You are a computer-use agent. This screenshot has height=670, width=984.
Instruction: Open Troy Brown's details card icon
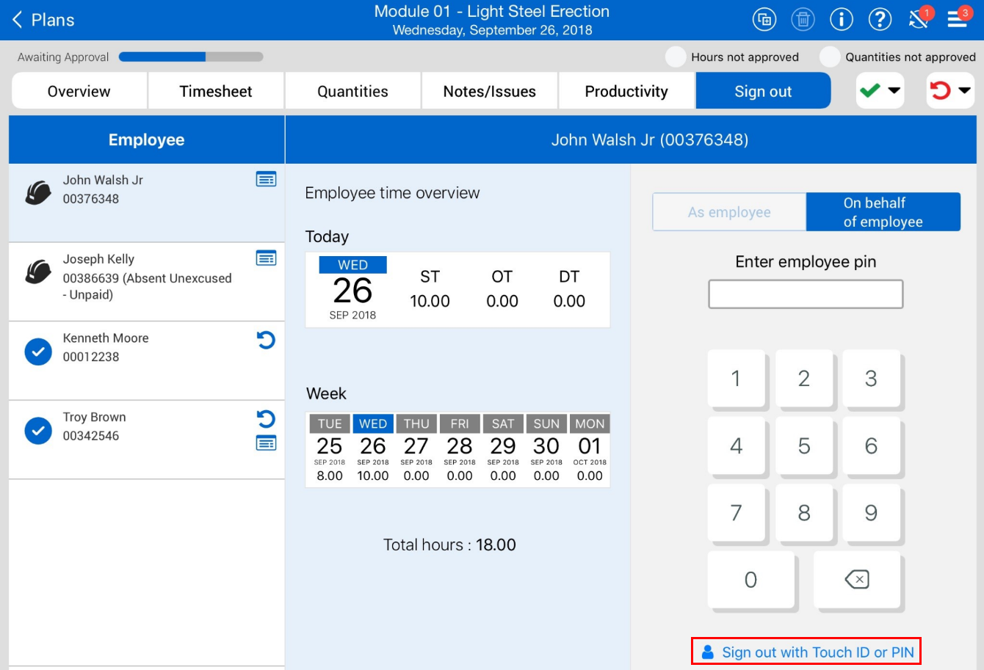[x=266, y=443]
